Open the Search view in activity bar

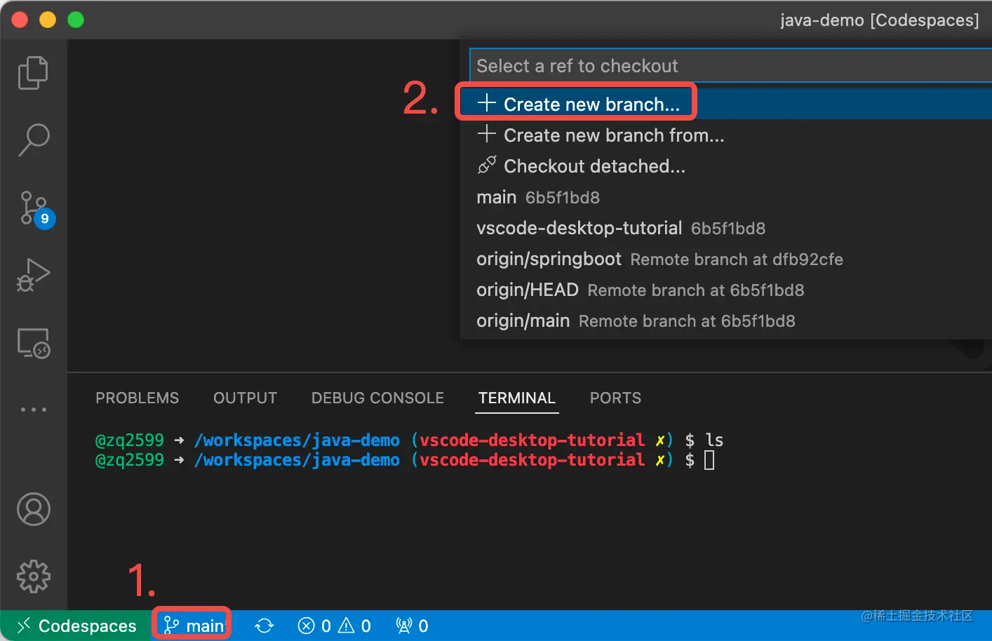(33, 140)
